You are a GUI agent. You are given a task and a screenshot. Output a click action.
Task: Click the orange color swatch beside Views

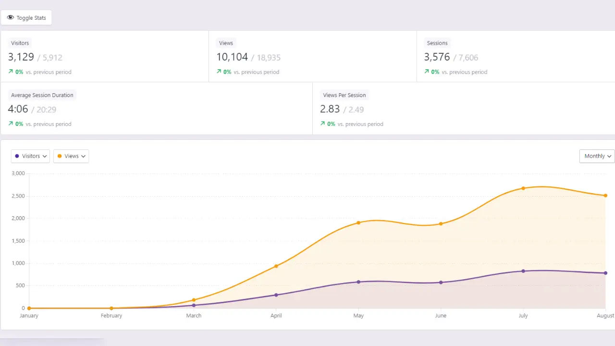[x=61, y=156]
